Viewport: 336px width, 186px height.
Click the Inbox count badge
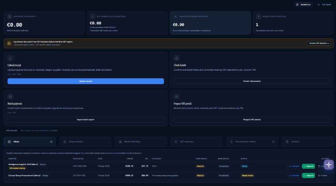[x=51, y=142]
